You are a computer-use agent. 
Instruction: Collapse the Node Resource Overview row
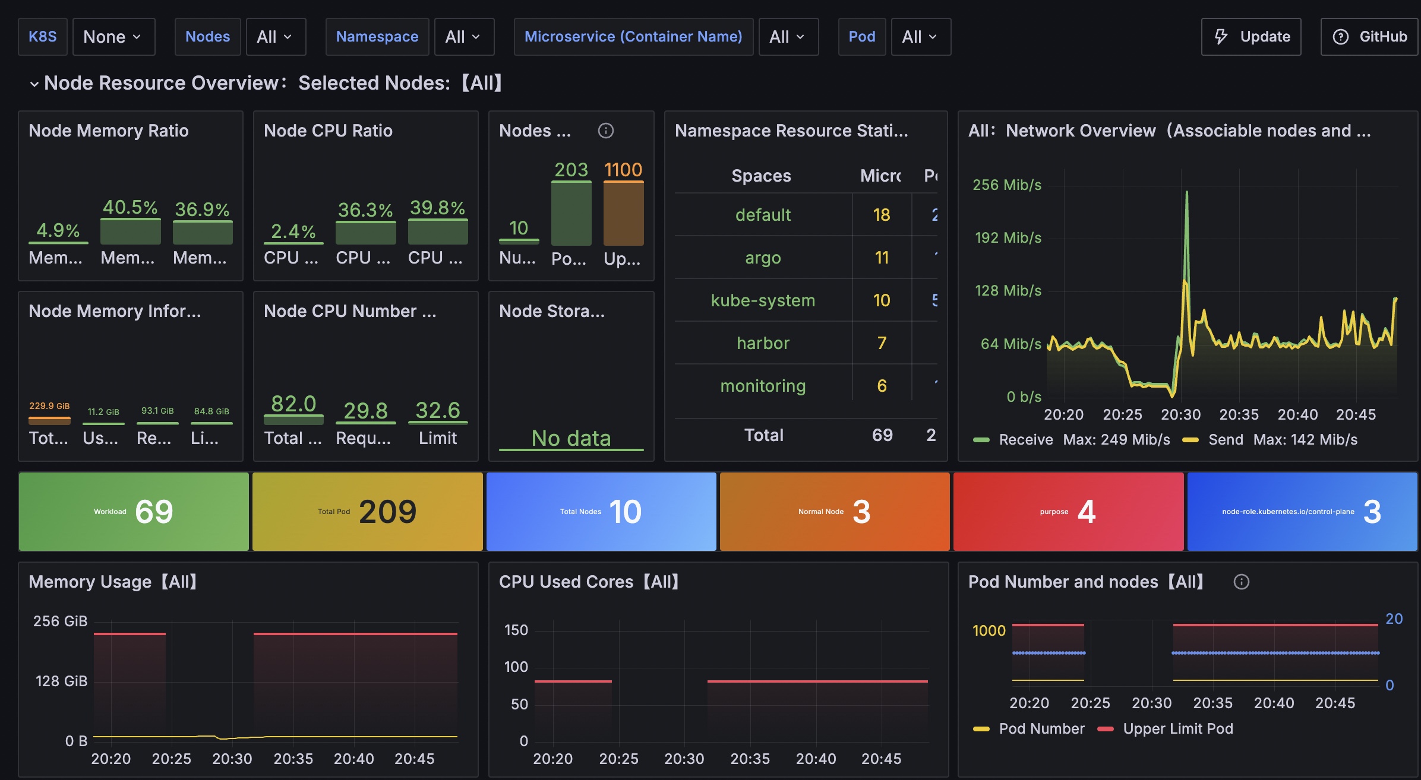(x=34, y=84)
